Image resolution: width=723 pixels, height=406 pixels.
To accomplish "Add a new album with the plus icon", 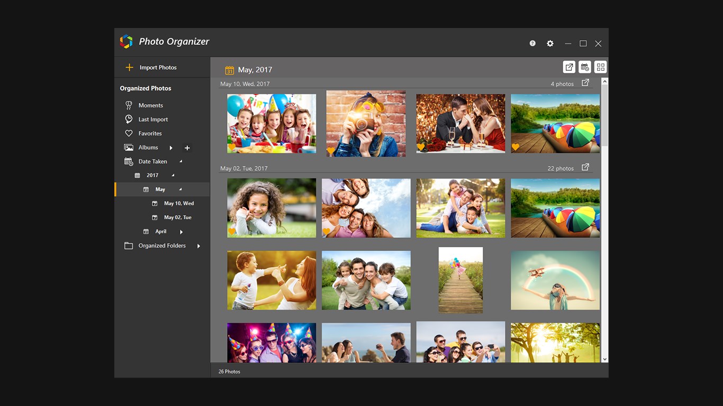I will 187,148.
